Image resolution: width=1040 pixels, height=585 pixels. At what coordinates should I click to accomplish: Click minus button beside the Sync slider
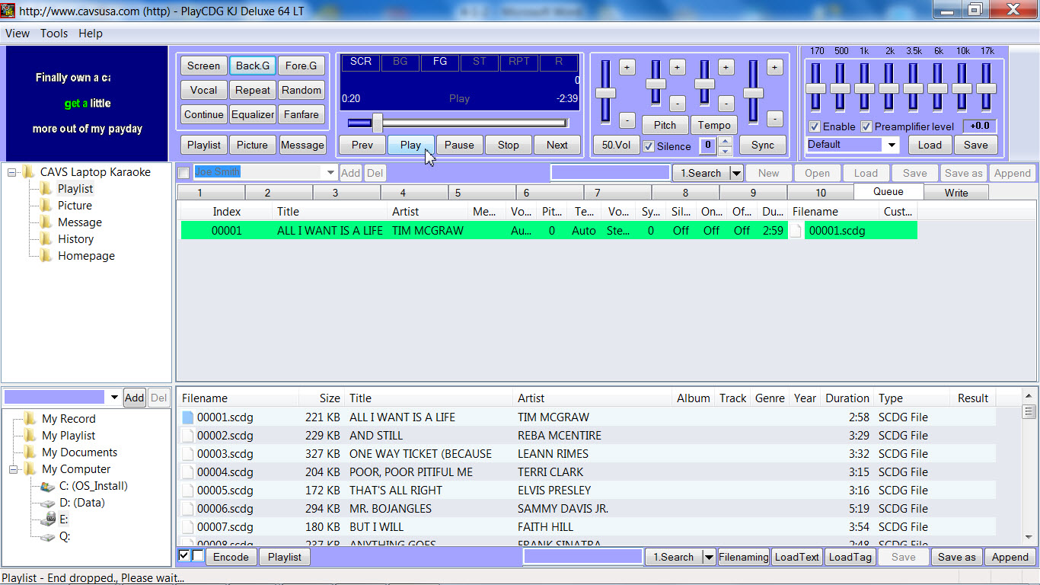coord(774,120)
